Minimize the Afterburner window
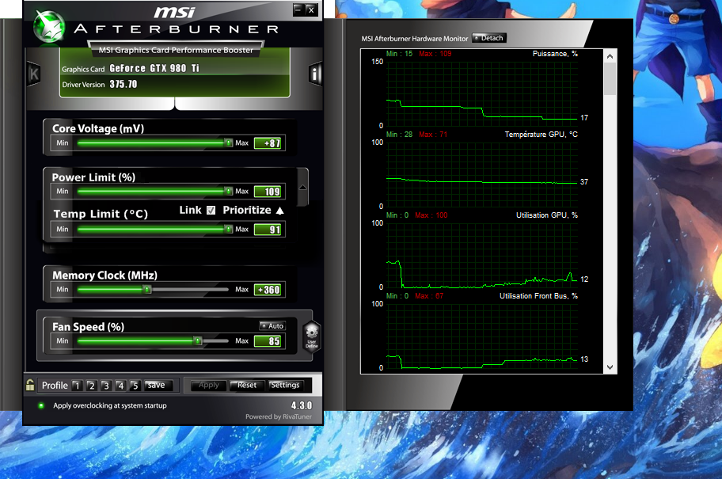 (x=298, y=10)
